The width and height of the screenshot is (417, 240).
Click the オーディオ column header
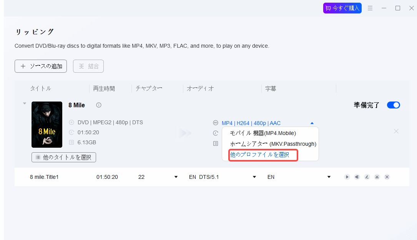tap(200, 88)
